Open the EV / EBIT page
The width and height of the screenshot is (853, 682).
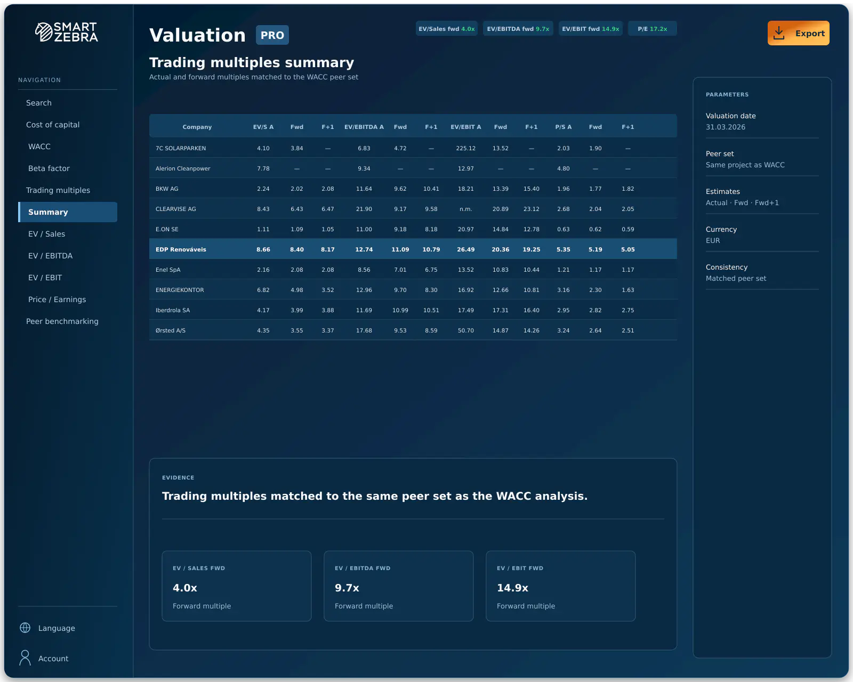tap(68, 278)
